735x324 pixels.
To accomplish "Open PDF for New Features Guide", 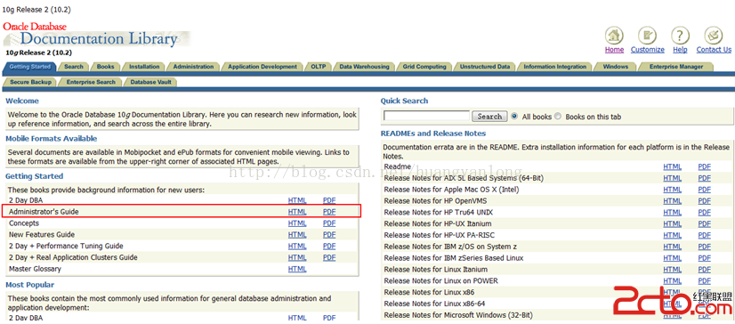I will (x=329, y=234).
